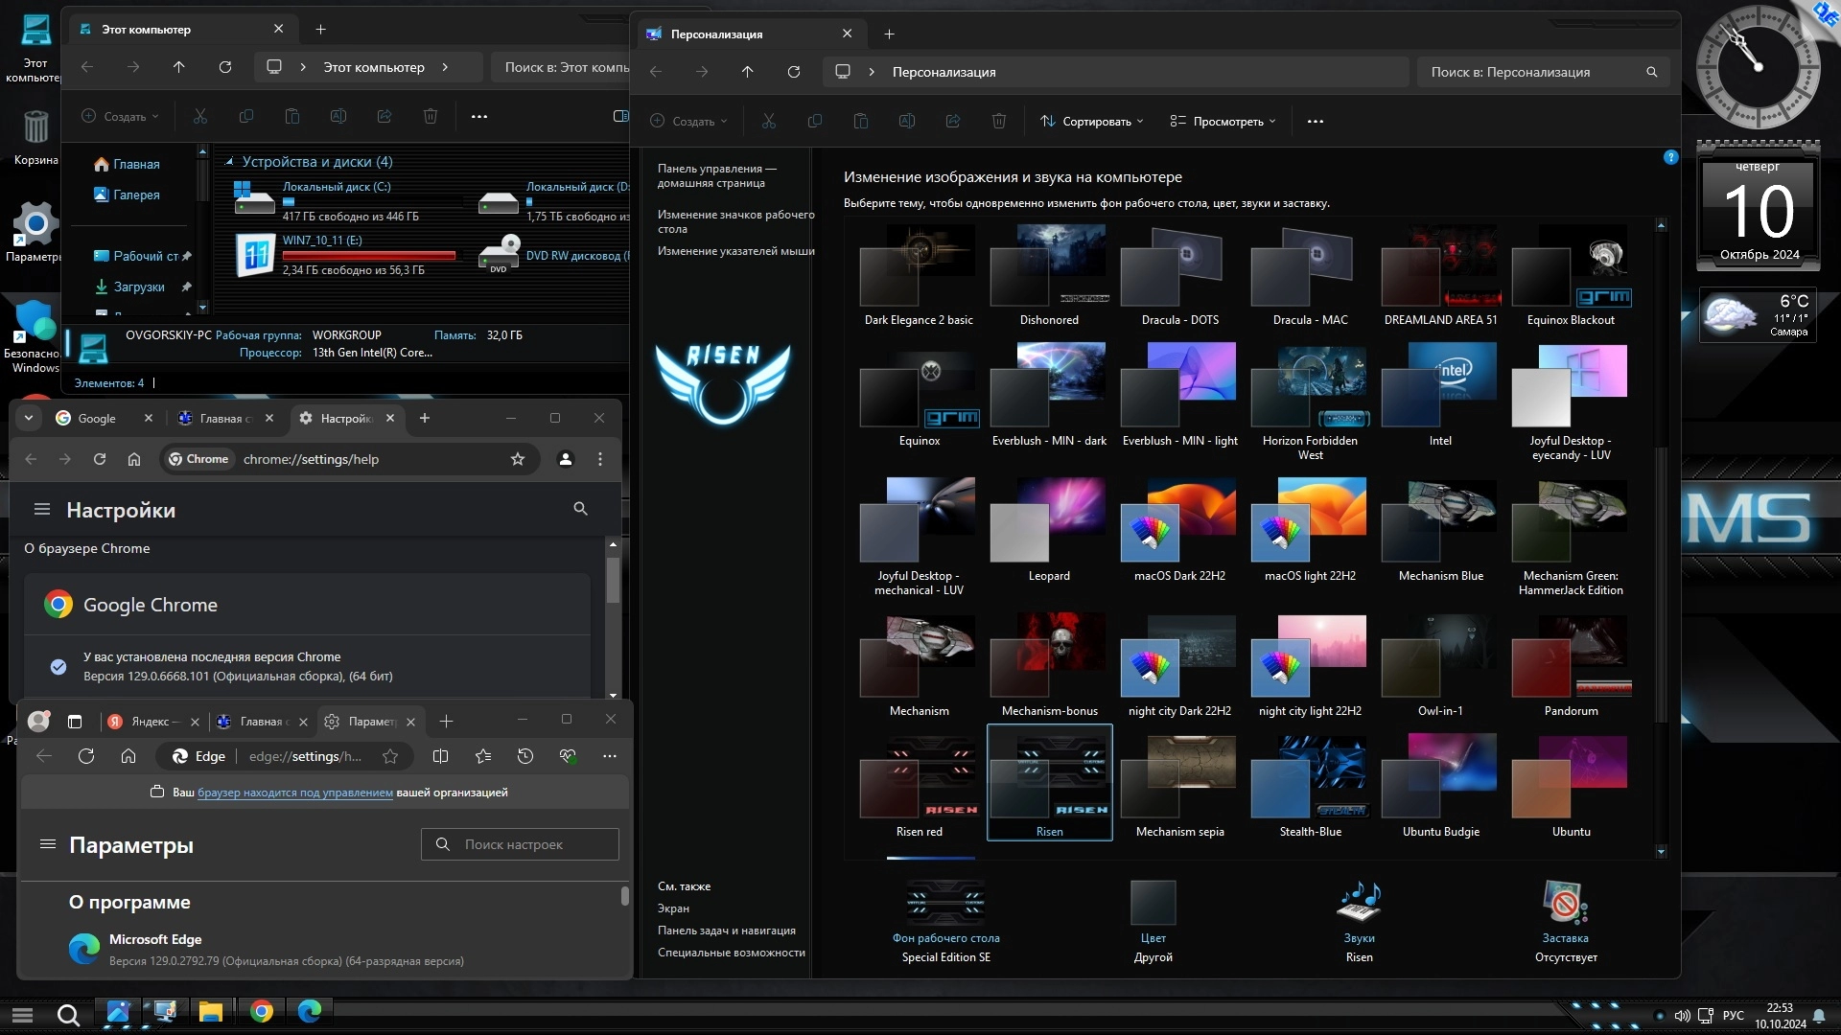Click the Edge split screen icon
1841x1035 pixels.
point(440,756)
